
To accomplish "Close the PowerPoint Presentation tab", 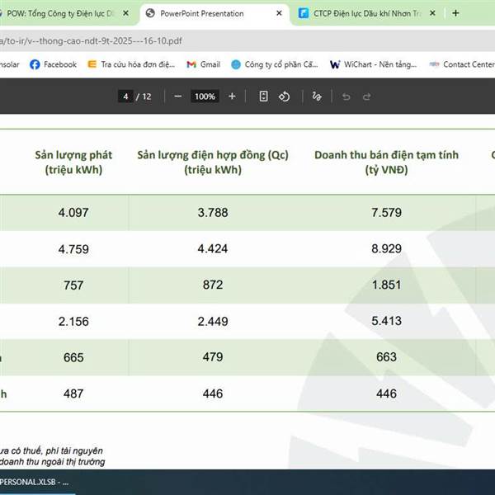I will pyautogui.click(x=280, y=13).
